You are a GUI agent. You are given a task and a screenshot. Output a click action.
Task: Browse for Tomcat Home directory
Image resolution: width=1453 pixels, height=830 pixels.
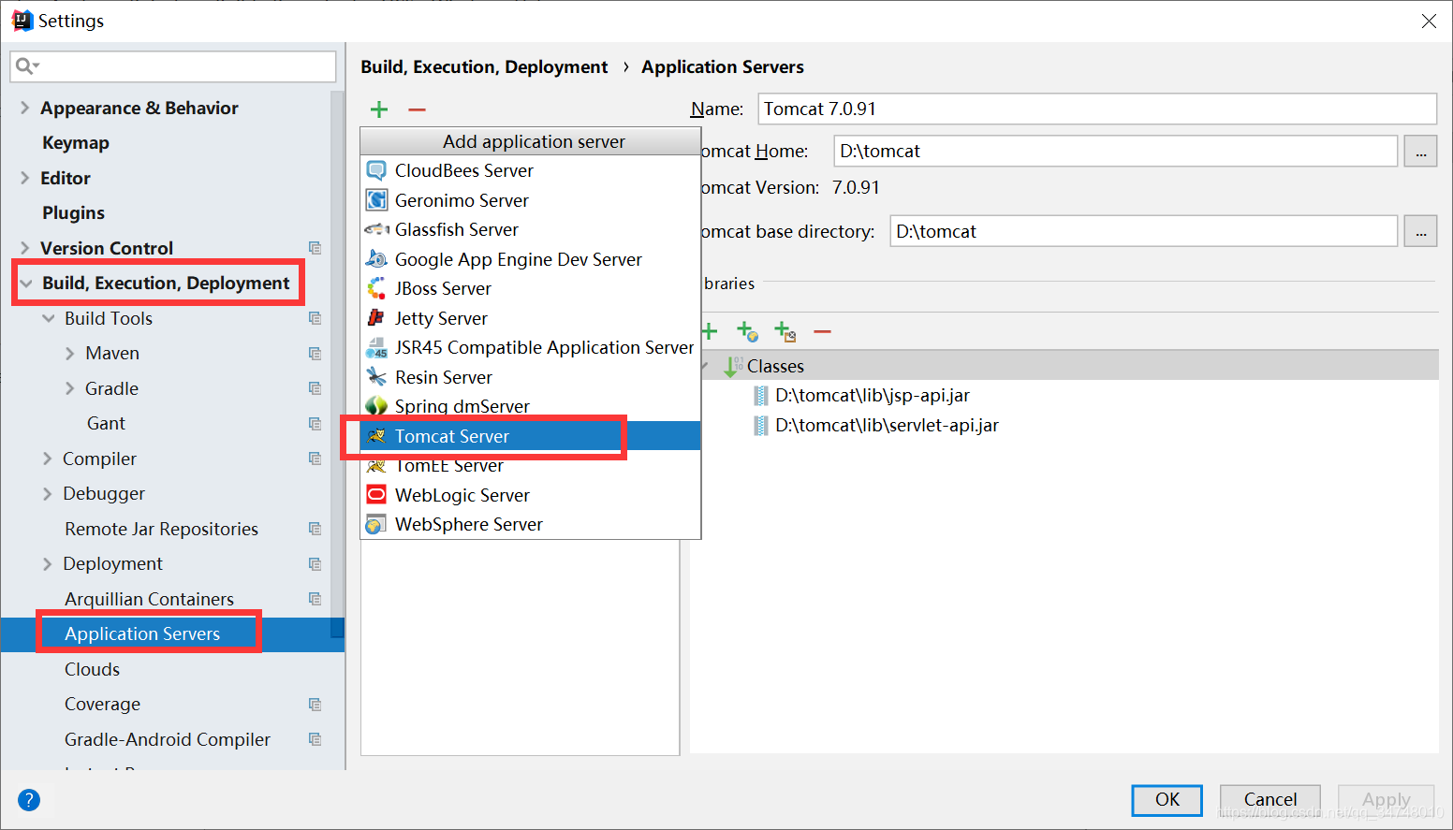click(1420, 152)
